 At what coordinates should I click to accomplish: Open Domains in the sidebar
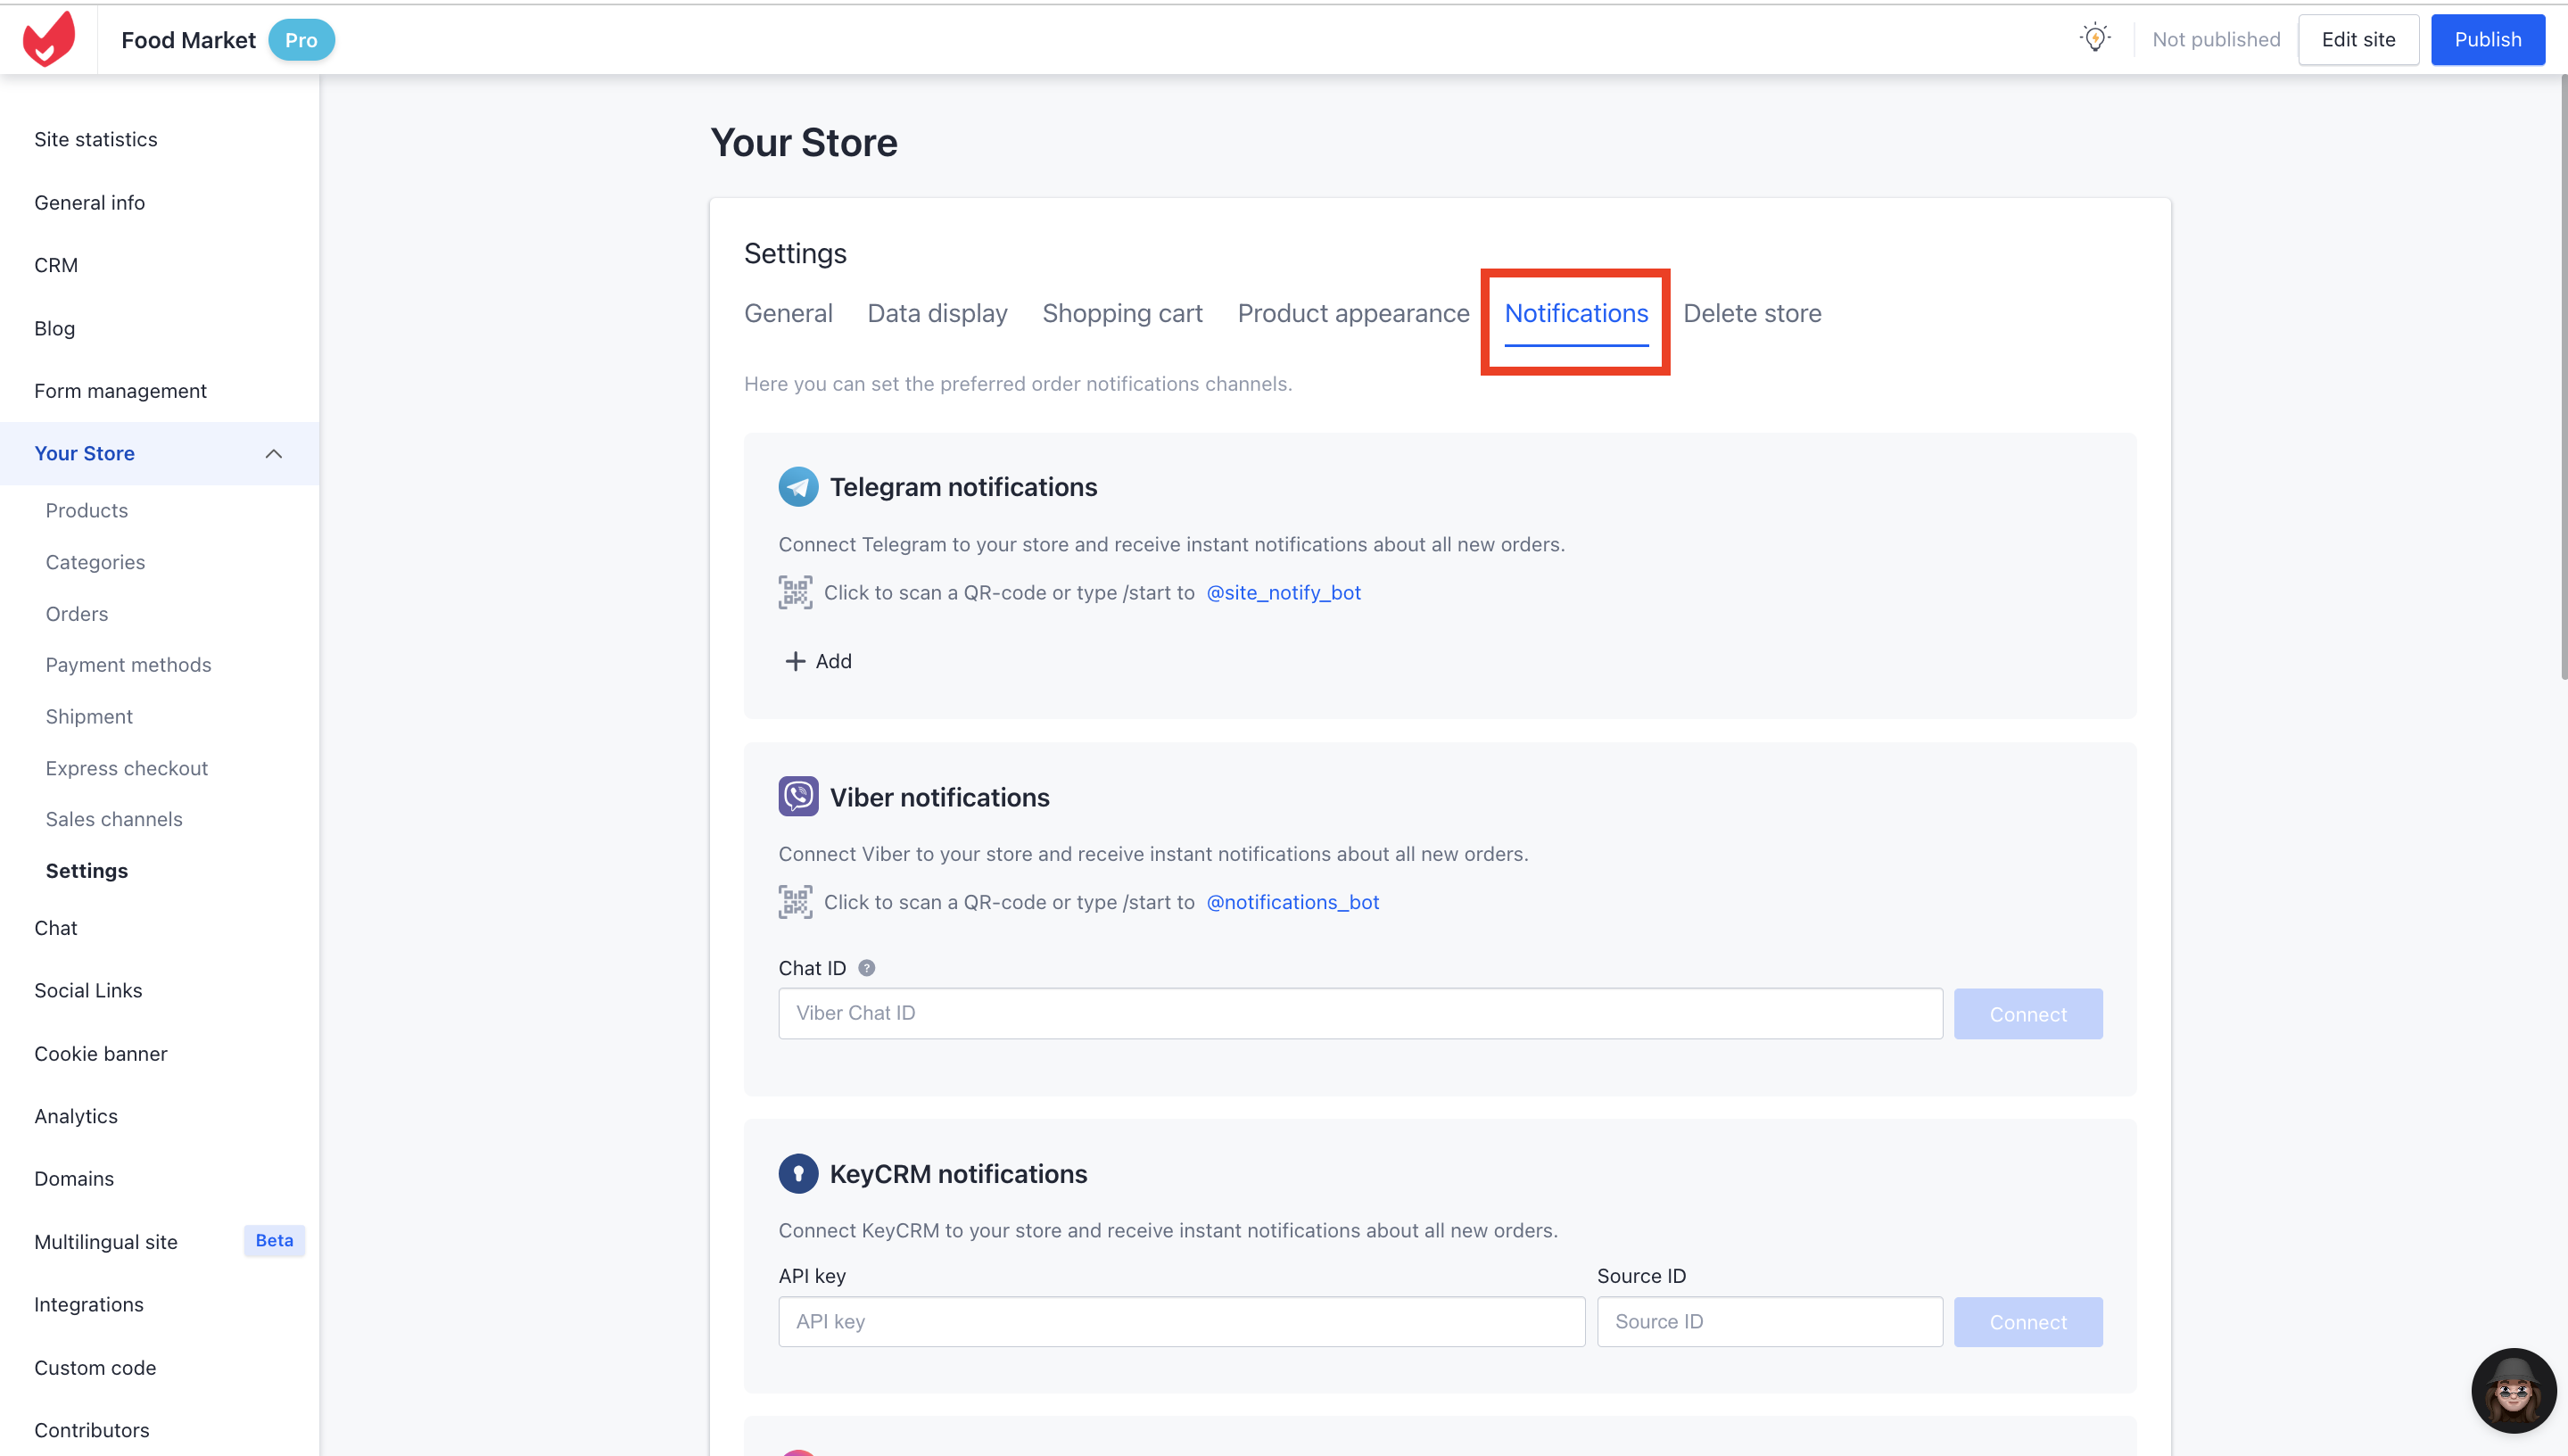[x=73, y=1179]
